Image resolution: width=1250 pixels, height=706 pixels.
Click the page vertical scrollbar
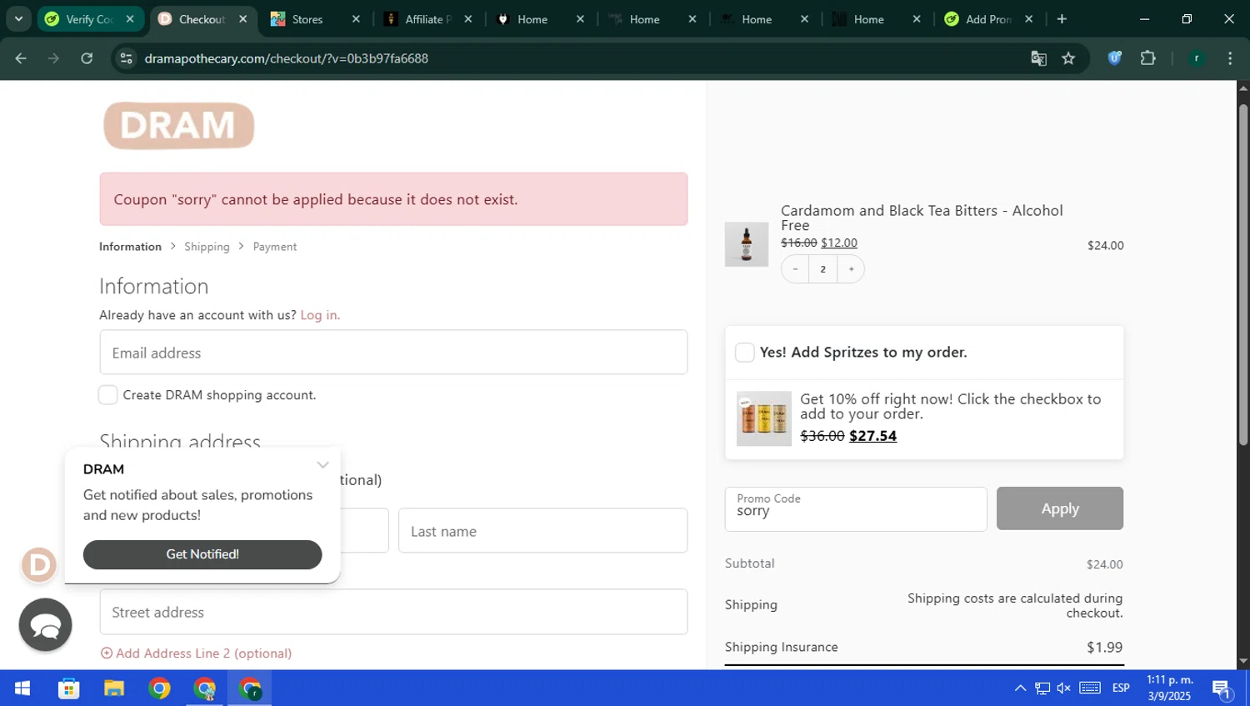1243,274
